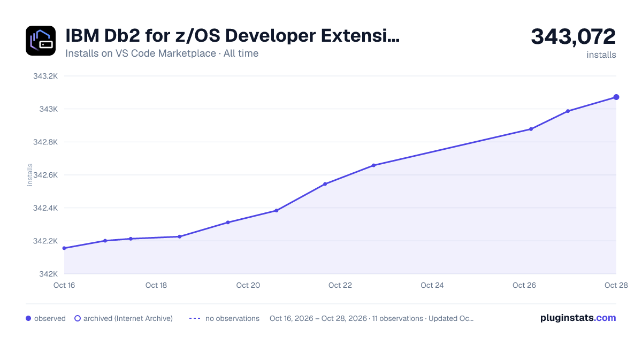Click the 'Oct 24' x-axis label
The width and height of the screenshot is (642, 337).
[432, 285]
